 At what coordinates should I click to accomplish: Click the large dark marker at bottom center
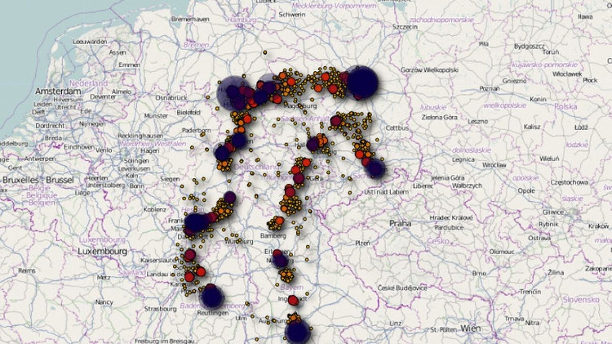tap(297, 332)
